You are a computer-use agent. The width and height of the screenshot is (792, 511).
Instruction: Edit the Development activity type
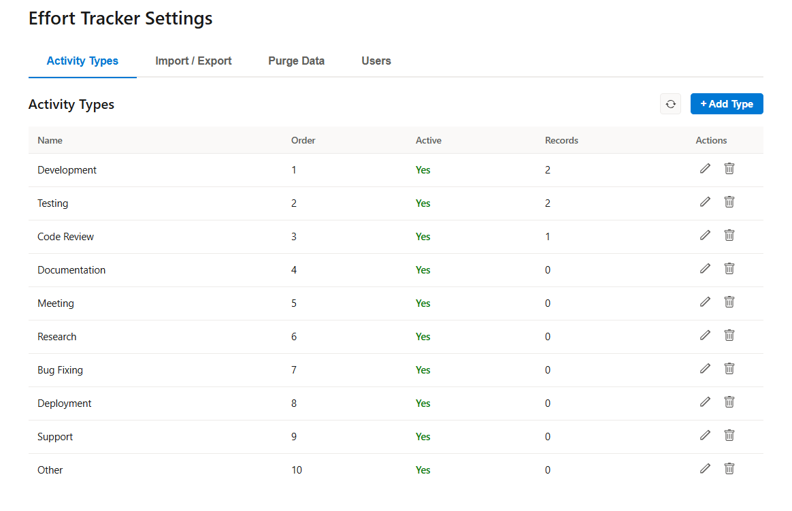coord(705,169)
